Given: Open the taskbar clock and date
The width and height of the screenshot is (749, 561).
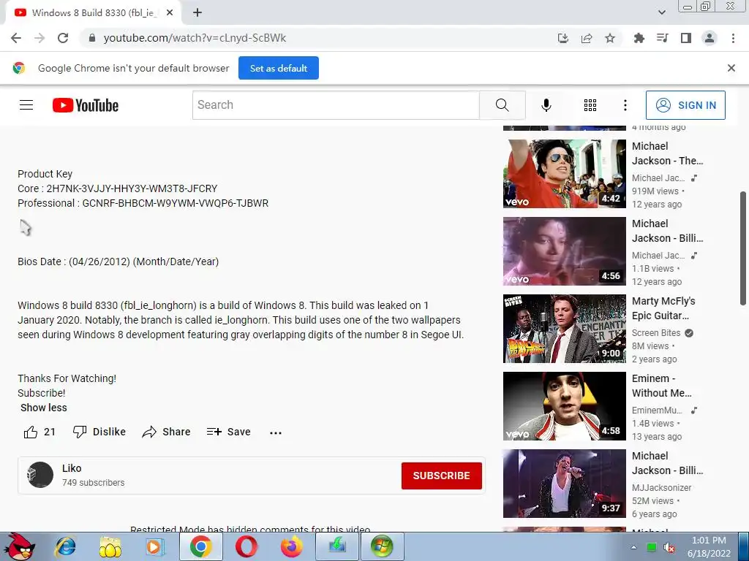Looking at the screenshot, I should (709, 546).
